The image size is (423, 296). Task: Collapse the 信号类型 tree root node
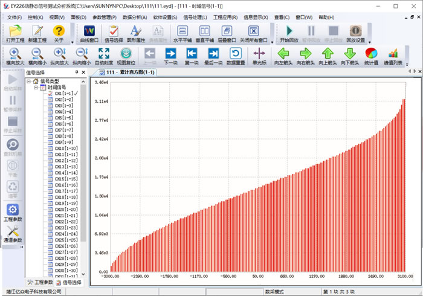[x=28, y=81]
